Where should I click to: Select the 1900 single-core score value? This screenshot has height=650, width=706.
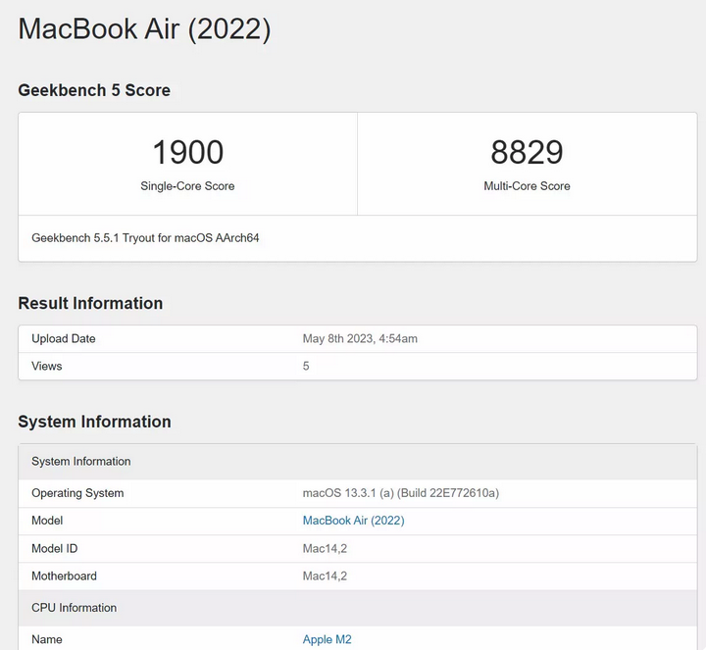(187, 152)
